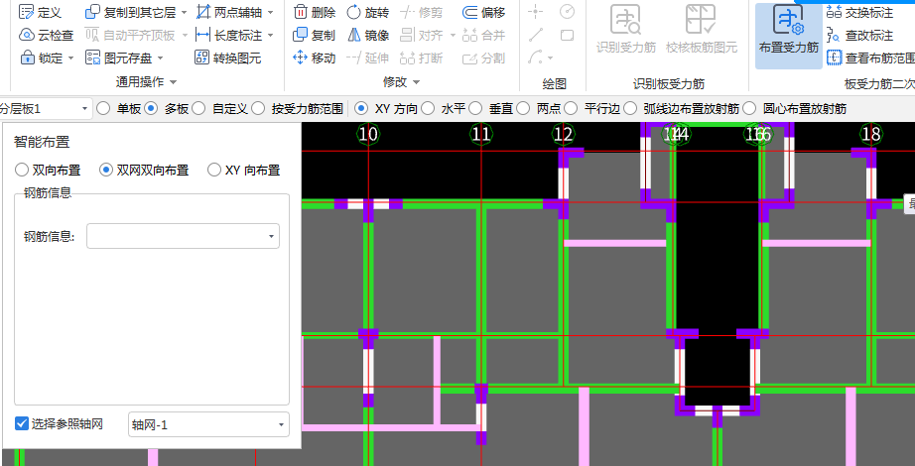
Task: Select 单板 single slab radio option
Action: [x=103, y=108]
